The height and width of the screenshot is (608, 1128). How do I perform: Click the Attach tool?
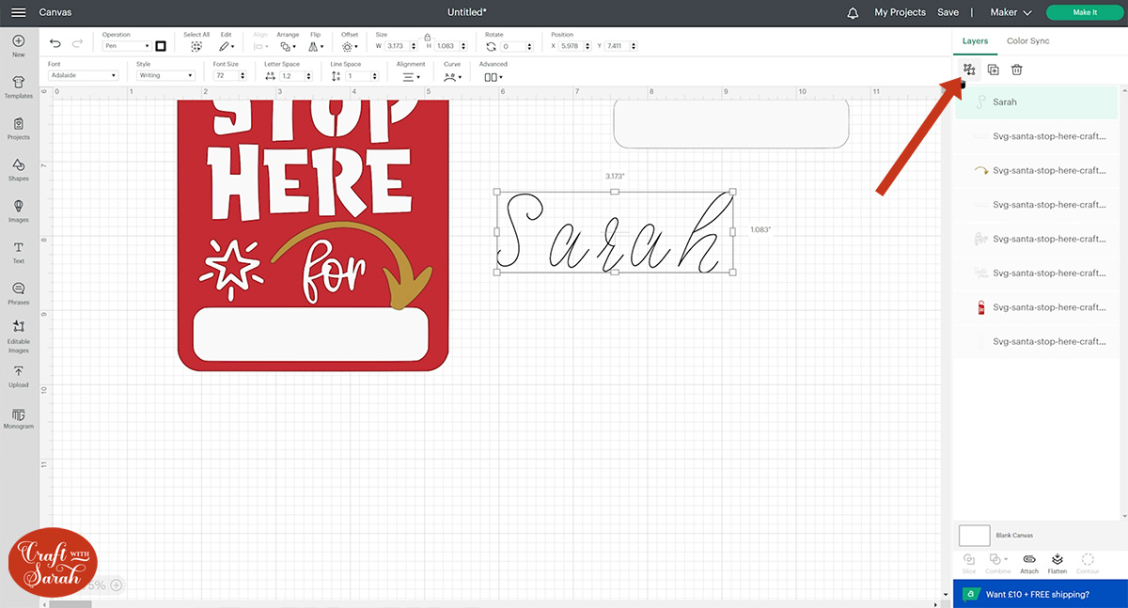pyautogui.click(x=1029, y=563)
